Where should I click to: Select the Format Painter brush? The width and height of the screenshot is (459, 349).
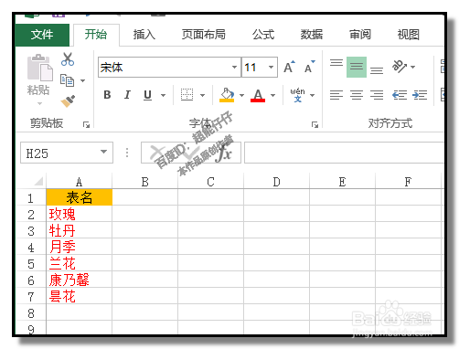(x=68, y=101)
